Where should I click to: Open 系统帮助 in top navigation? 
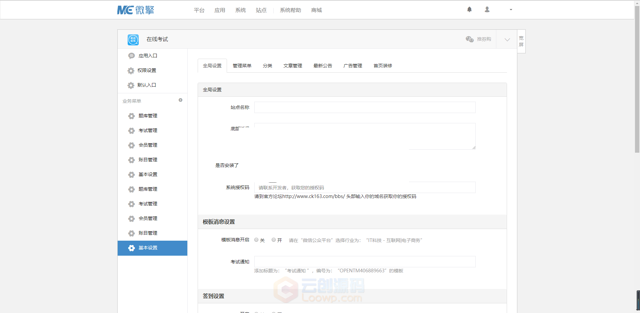pyautogui.click(x=290, y=10)
